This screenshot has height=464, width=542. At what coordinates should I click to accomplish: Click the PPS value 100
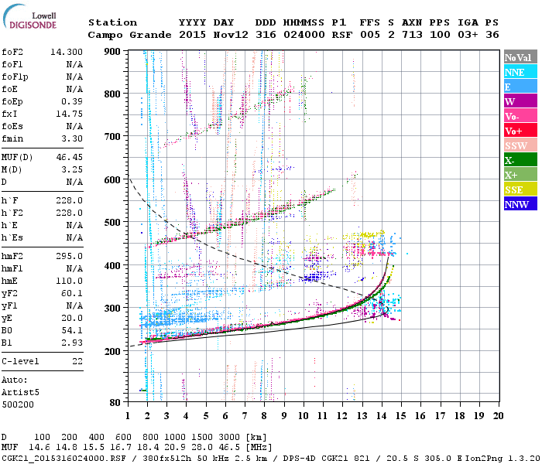coord(440,35)
